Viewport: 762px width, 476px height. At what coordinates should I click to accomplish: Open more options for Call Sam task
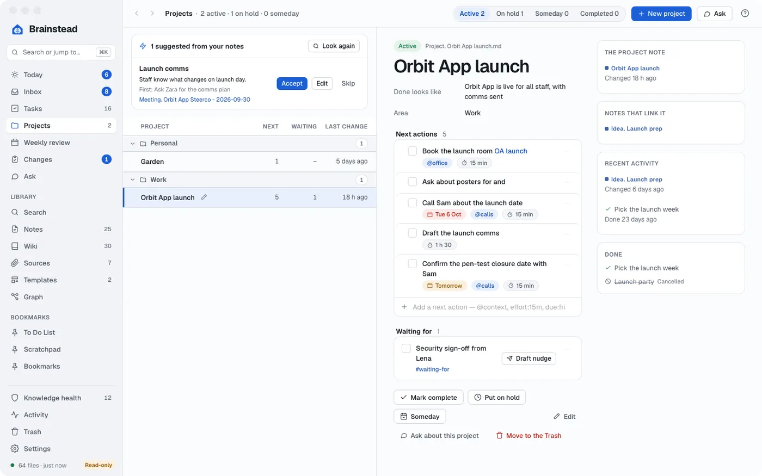[568, 203]
